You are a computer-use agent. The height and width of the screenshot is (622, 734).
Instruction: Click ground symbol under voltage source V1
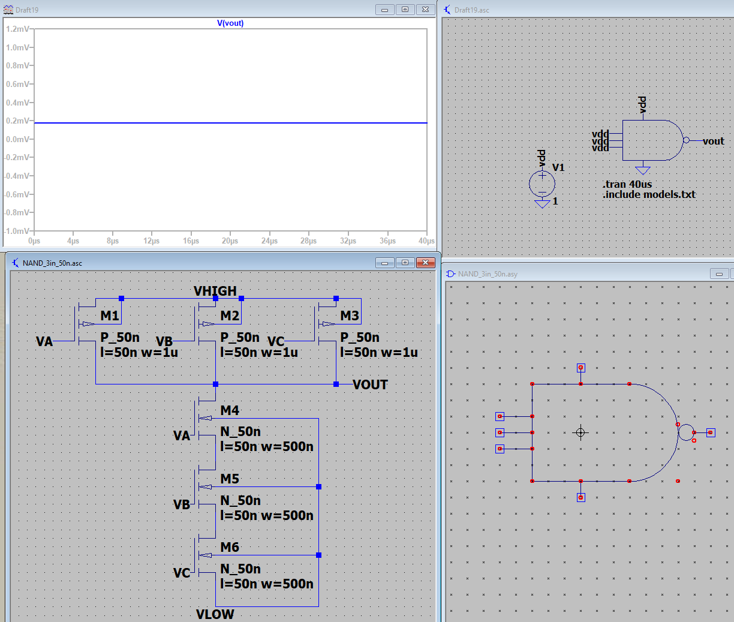point(542,204)
